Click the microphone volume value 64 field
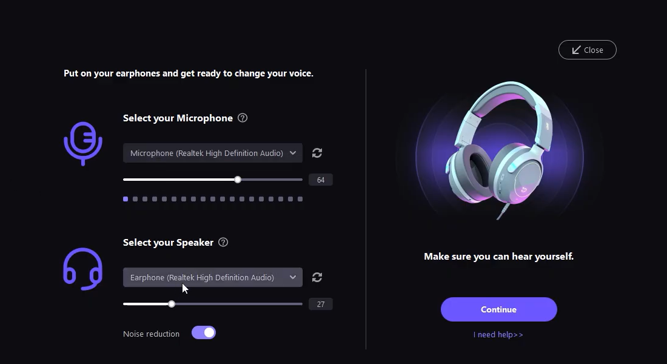 point(321,180)
